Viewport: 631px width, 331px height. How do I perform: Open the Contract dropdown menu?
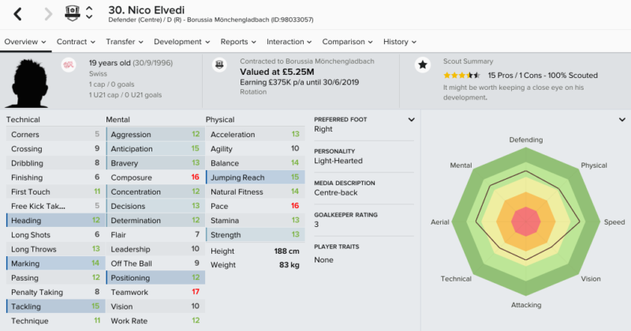tap(76, 42)
